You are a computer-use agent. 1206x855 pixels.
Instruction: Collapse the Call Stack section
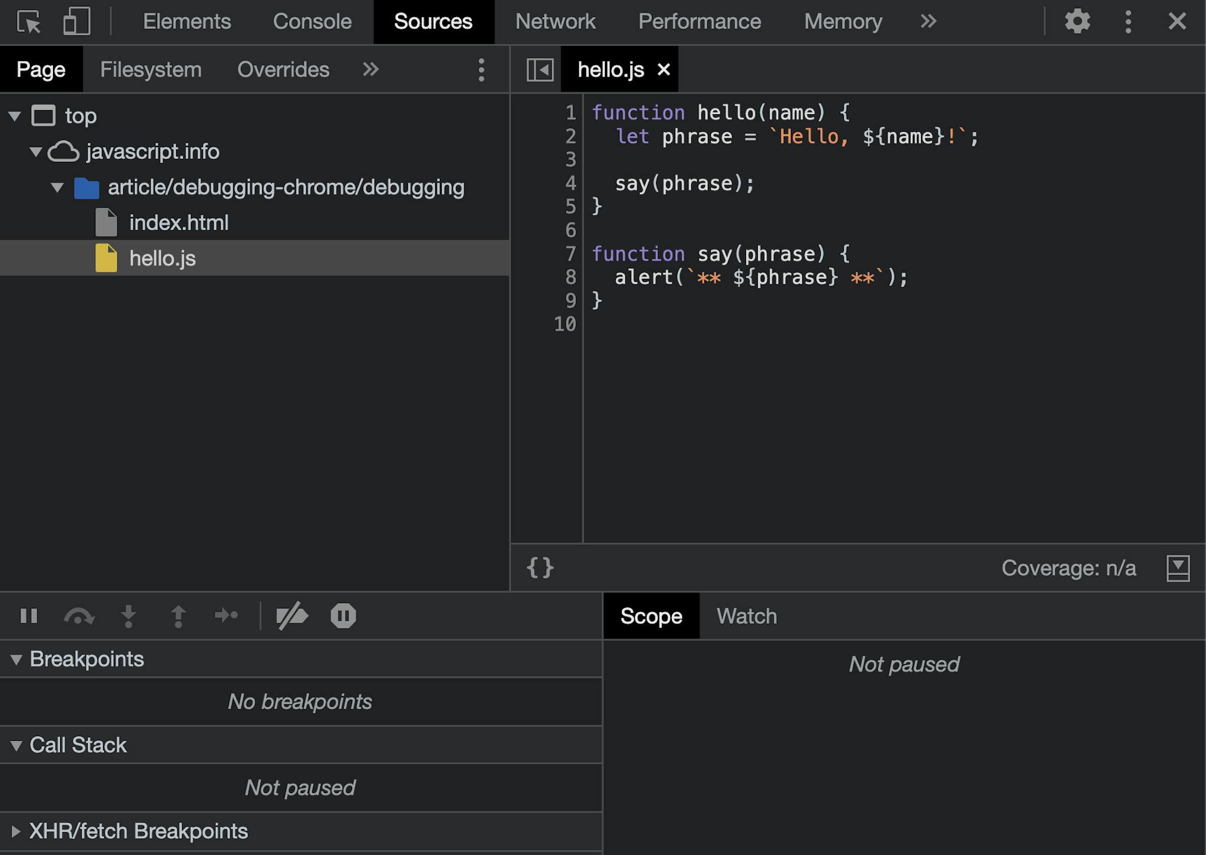pyautogui.click(x=17, y=744)
